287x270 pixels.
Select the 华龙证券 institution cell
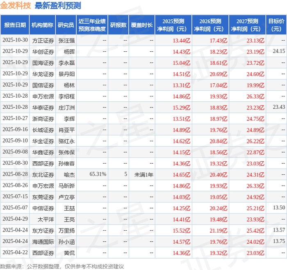(43, 74)
